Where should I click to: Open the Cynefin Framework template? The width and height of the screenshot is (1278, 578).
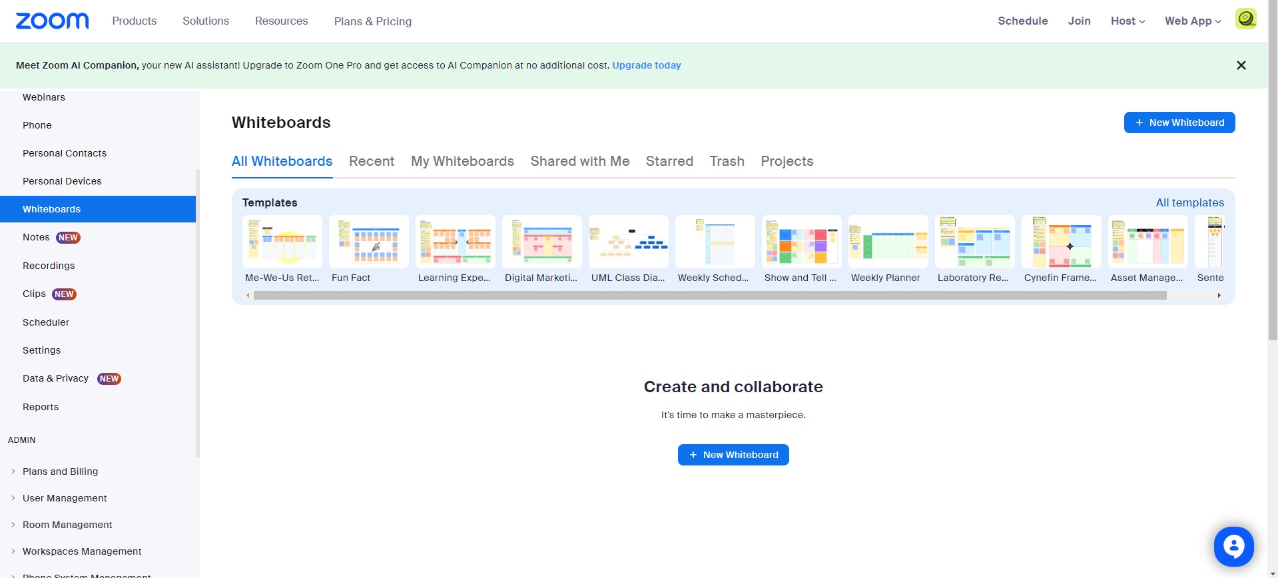tap(1061, 250)
